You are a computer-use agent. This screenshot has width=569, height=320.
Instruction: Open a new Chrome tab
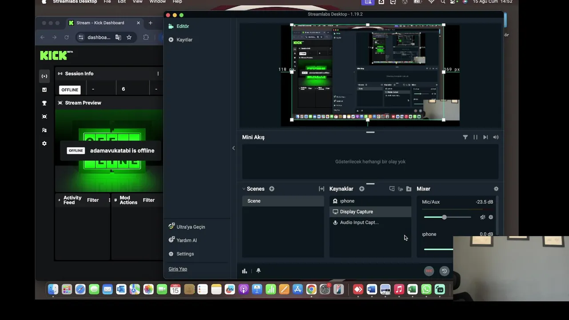coord(150,23)
